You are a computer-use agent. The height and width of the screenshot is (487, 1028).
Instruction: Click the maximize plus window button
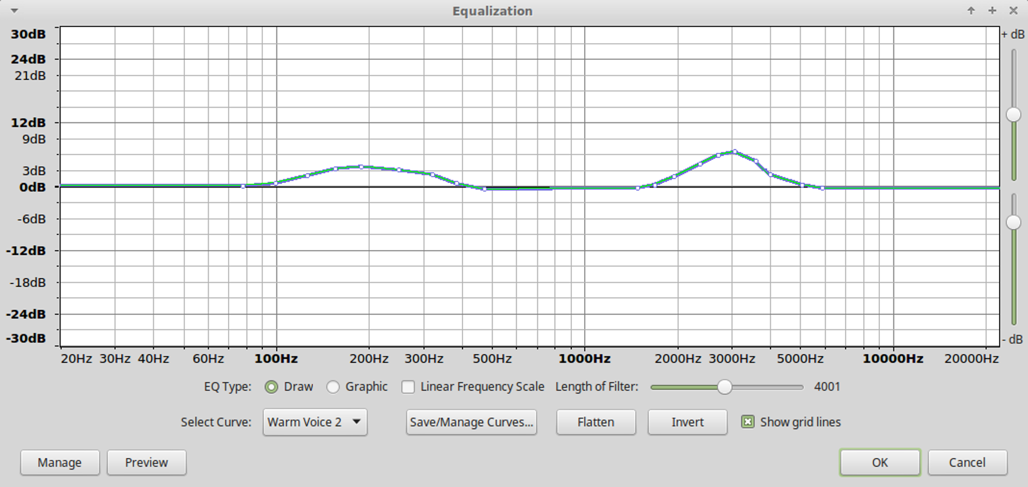[992, 11]
